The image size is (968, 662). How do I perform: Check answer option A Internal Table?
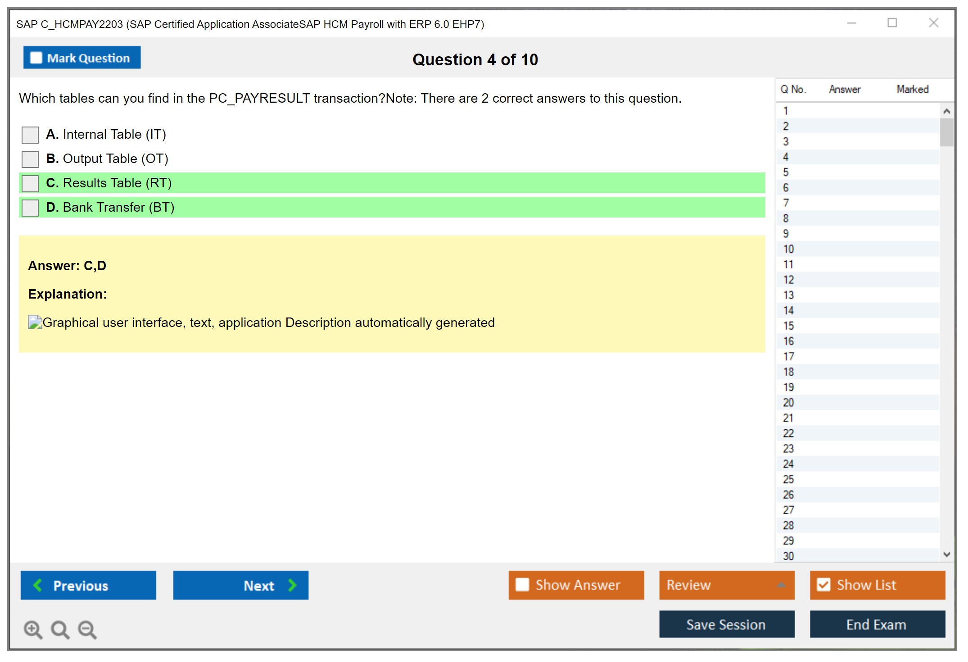coord(30,135)
